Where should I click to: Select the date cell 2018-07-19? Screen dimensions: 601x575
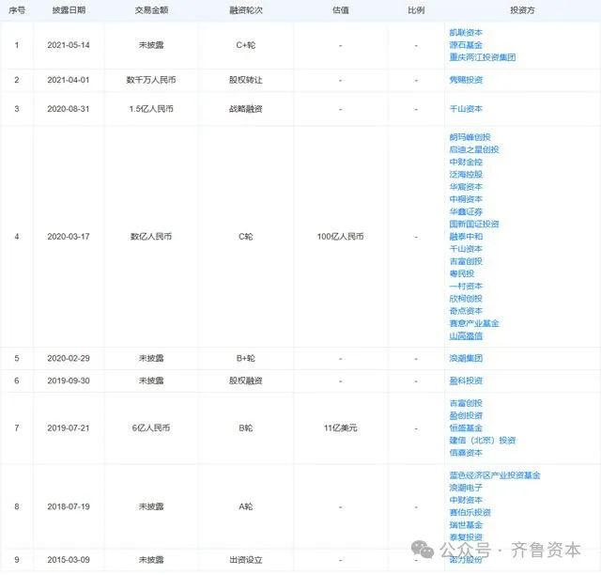coord(69,506)
